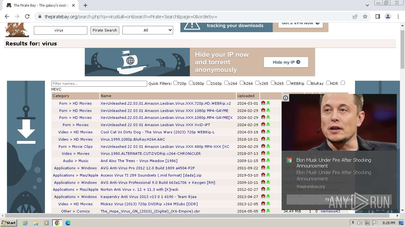Open Windows Explorer folder in taskbar

pos(36,223)
